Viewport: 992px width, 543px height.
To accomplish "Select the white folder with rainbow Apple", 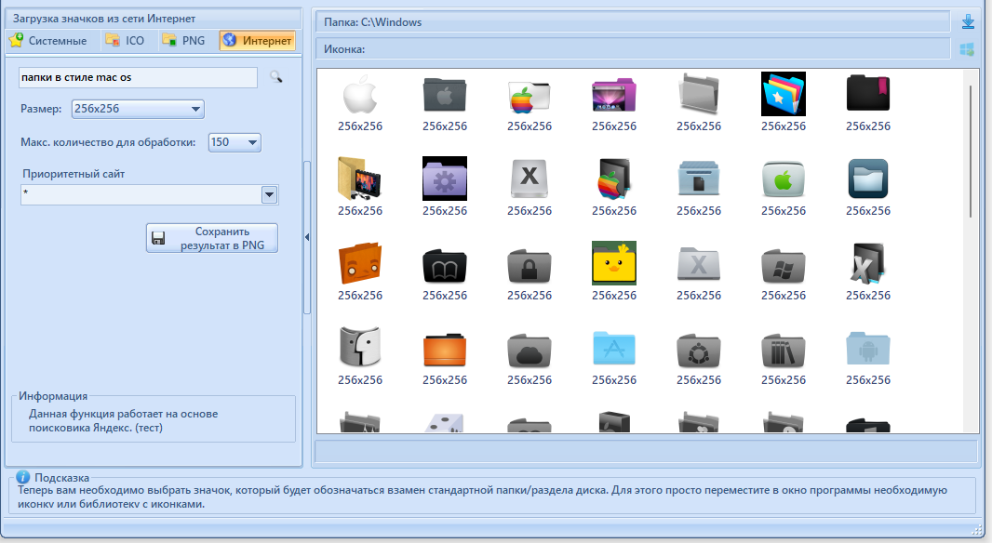I will 530,96.
